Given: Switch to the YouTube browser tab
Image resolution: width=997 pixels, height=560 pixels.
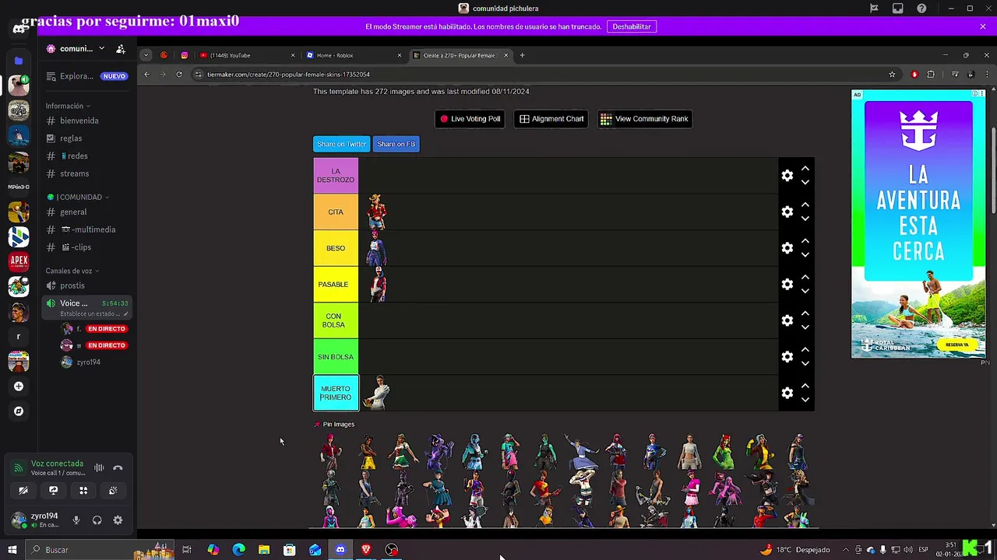Looking at the screenshot, I should point(247,55).
